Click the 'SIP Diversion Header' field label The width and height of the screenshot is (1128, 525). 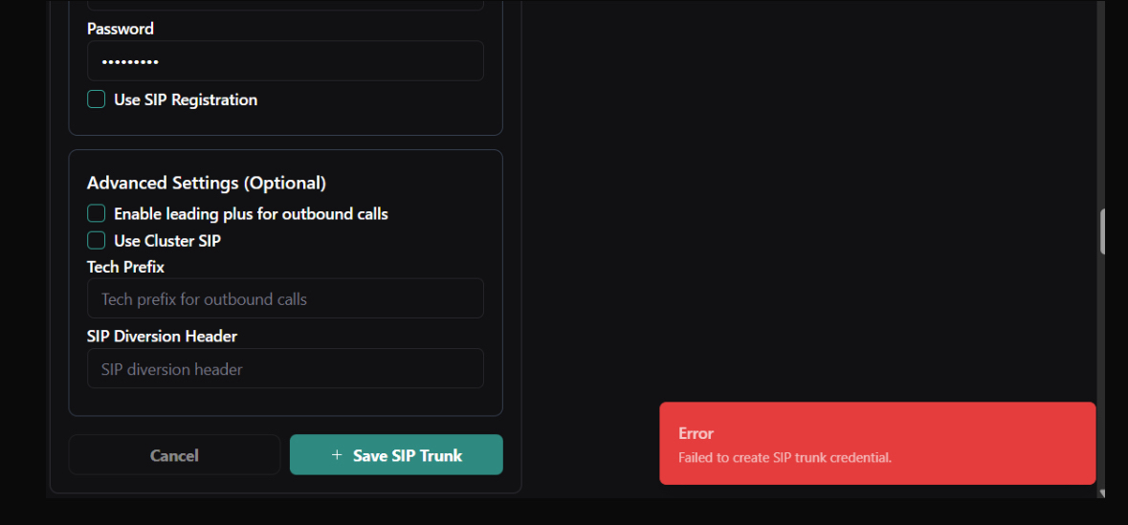(162, 336)
